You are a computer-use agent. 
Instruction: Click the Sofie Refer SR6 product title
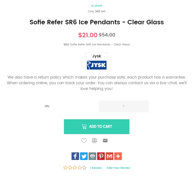[97, 22]
